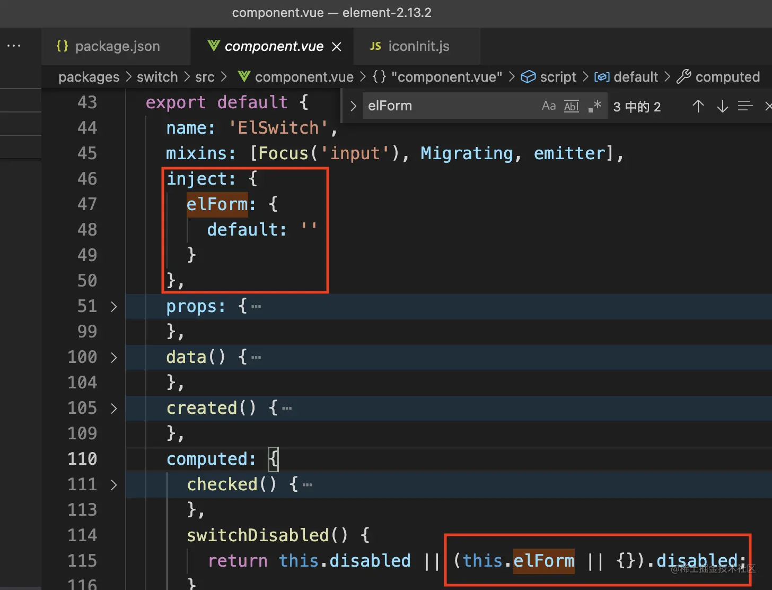Image resolution: width=772 pixels, height=590 pixels.
Task: Click the Migrating mixin name on line 45
Action: 467,153
